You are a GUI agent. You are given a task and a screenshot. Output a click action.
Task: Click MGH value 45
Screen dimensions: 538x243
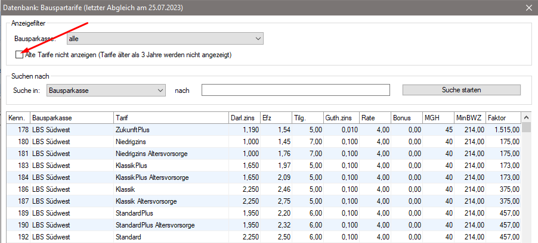coord(449,130)
